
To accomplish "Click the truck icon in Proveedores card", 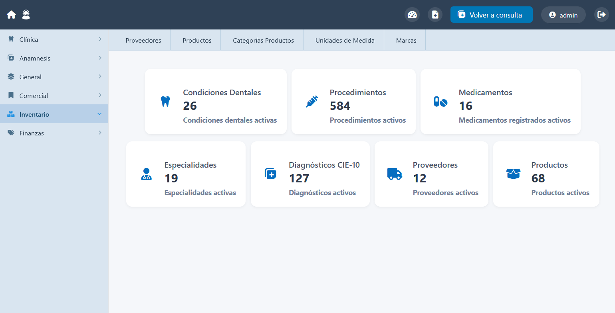I will point(395,174).
